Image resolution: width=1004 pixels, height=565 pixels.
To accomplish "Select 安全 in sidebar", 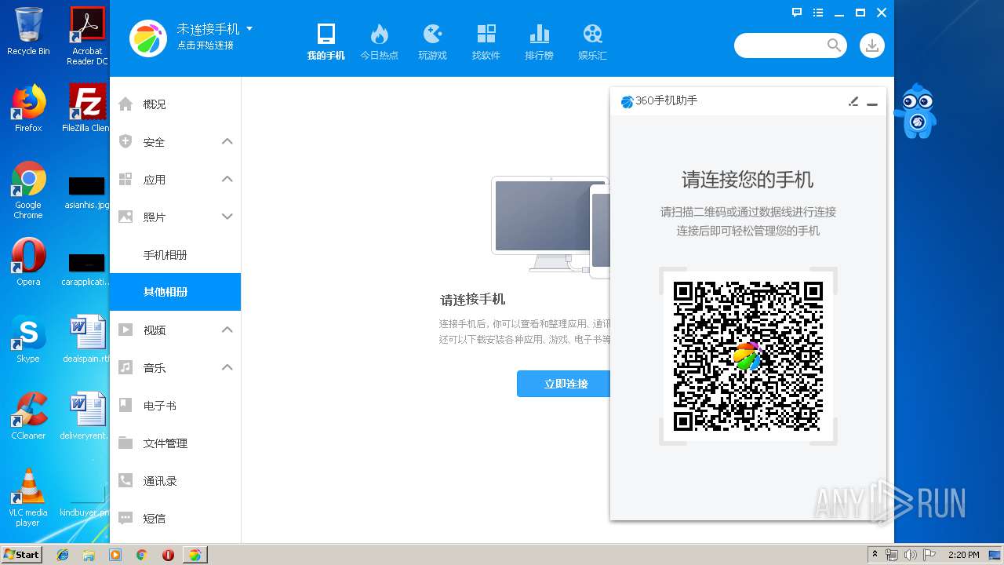I will tap(175, 142).
